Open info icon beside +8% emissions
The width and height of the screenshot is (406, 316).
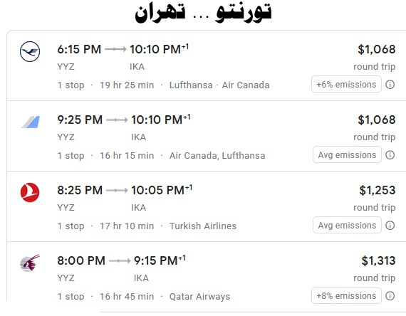point(390,295)
